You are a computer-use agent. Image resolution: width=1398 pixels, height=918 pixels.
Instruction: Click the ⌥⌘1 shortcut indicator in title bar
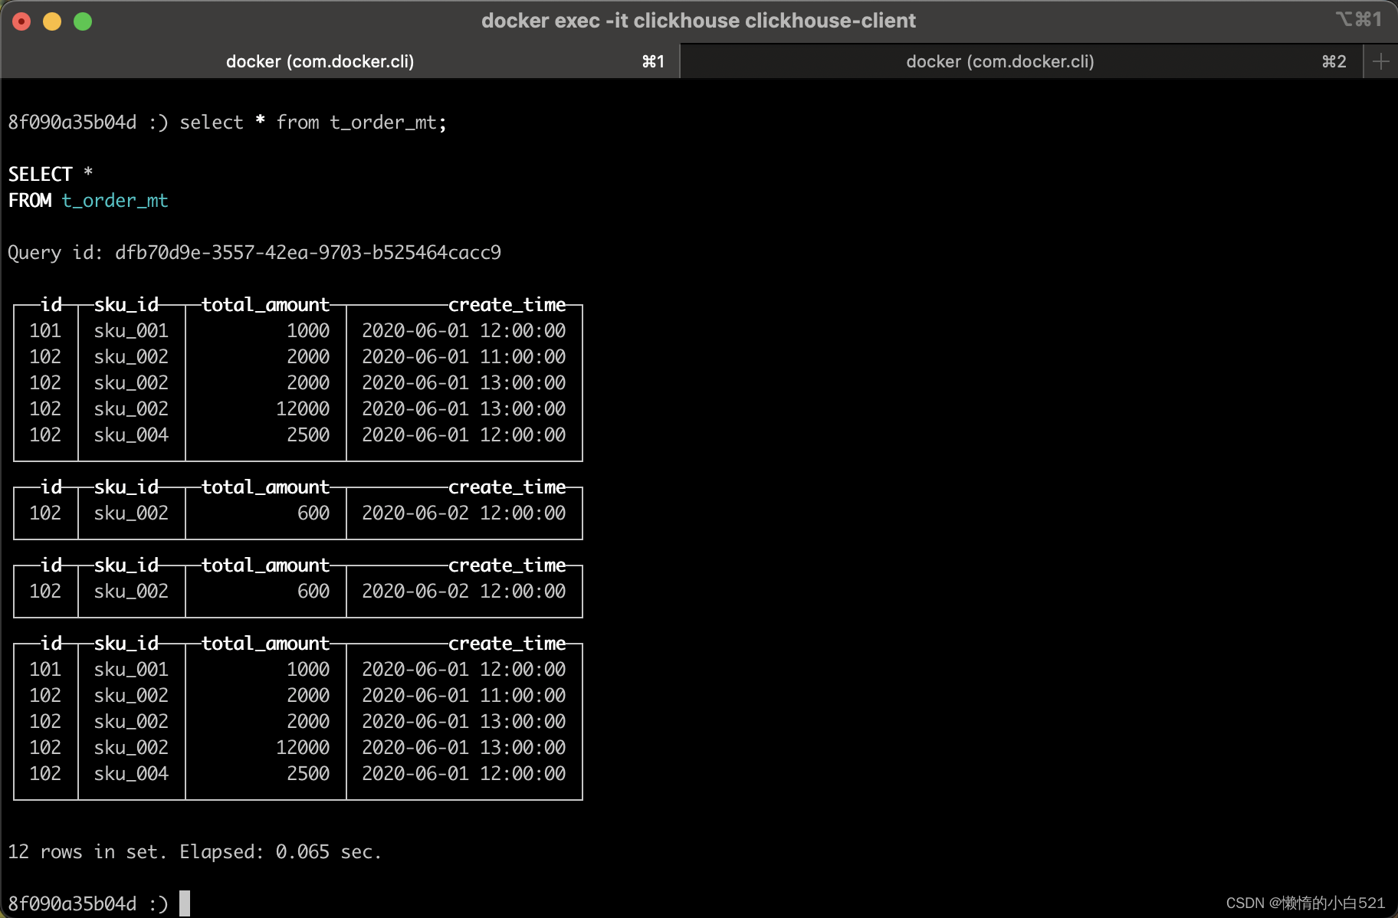pyautogui.click(x=1359, y=19)
